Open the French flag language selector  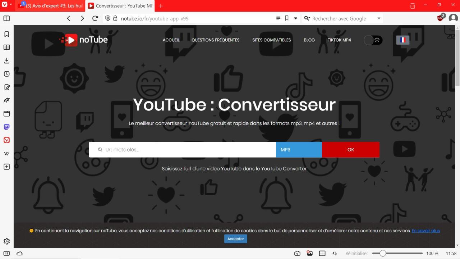[x=403, y=40]
